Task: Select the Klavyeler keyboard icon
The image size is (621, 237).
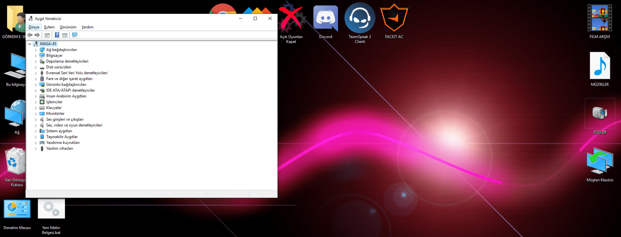Action: coord(42,108)
